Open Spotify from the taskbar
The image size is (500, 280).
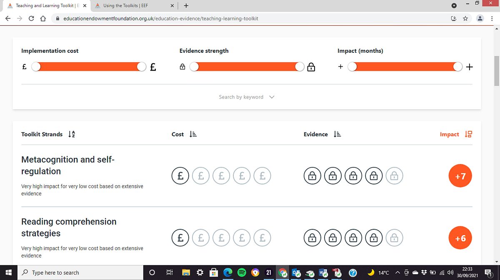[x=241, y=273]
